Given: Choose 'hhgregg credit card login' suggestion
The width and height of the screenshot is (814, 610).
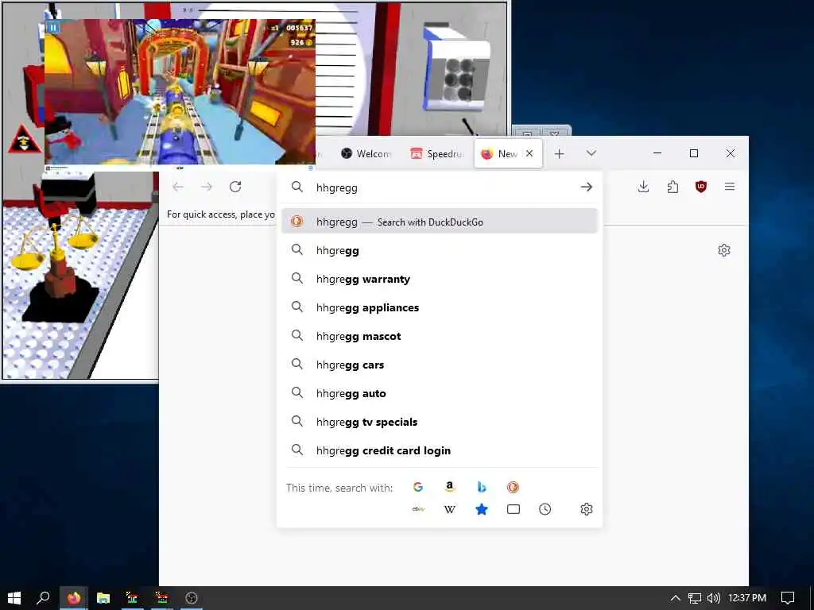Looking at the screenshot, I should coord(440,450).
